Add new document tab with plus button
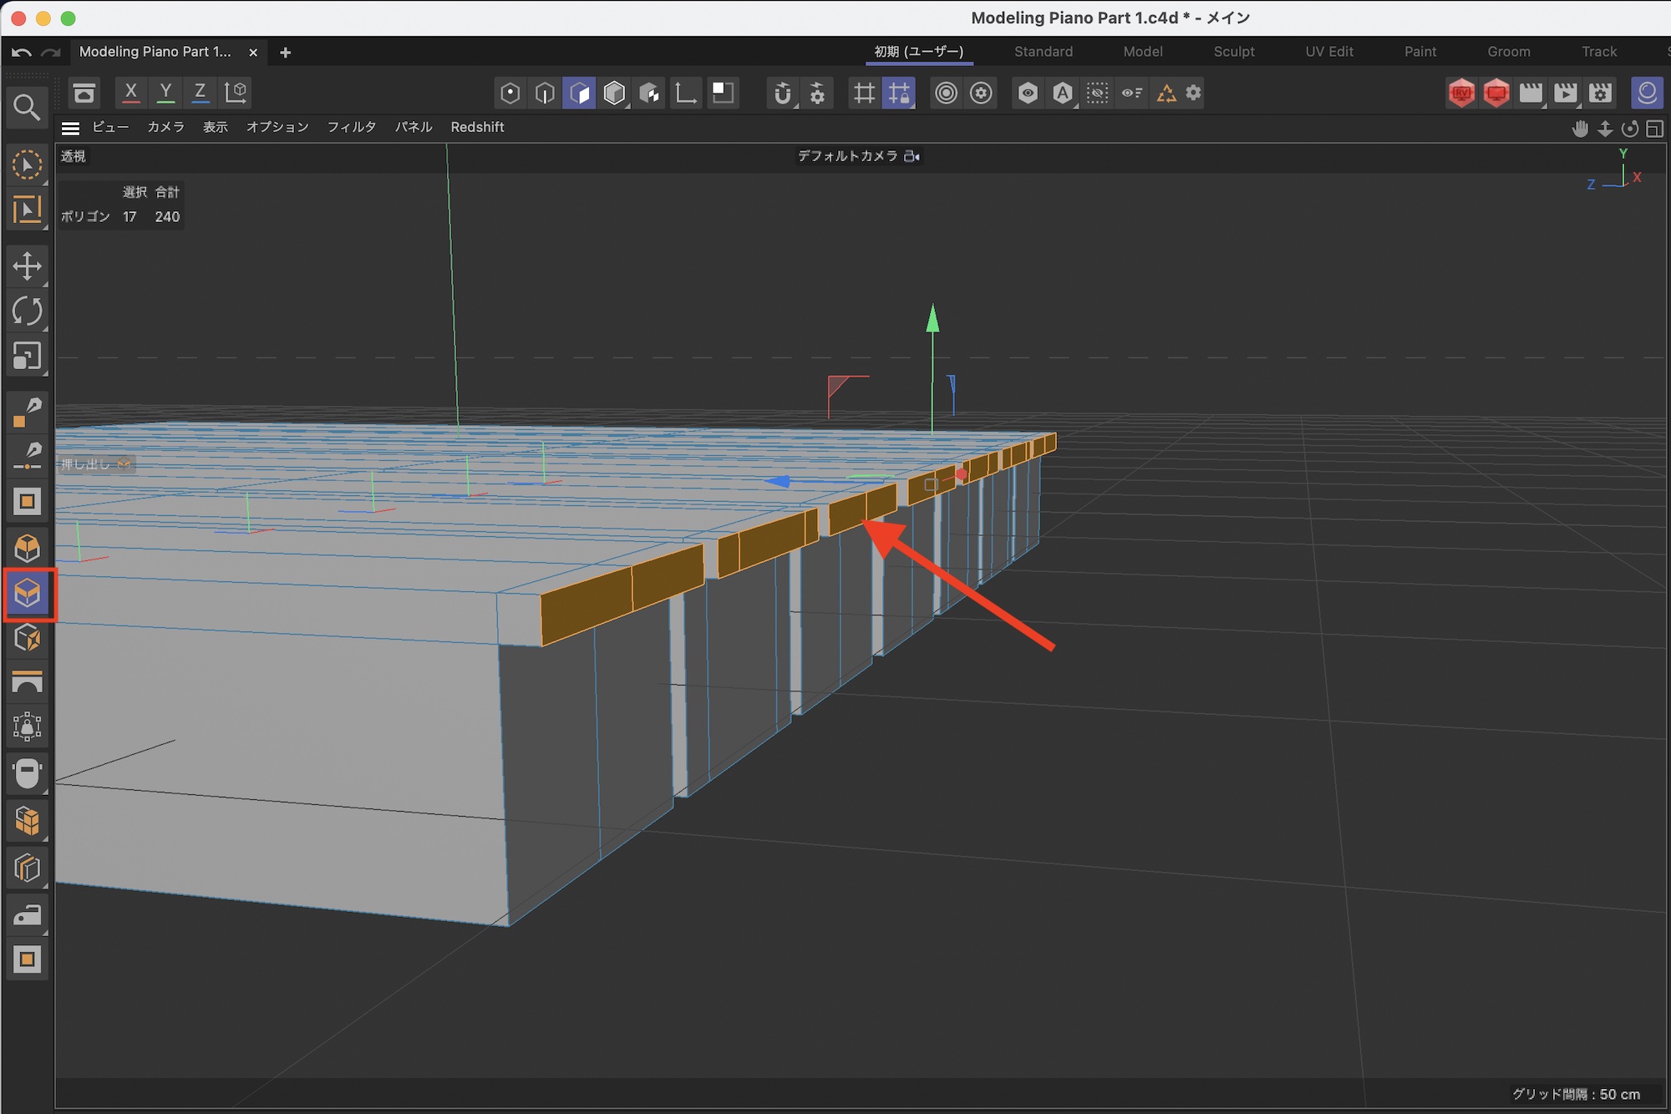 tap(285, 53)
